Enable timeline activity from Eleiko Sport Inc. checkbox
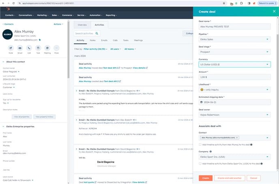279x184 pixels. (x=200, y=163)
